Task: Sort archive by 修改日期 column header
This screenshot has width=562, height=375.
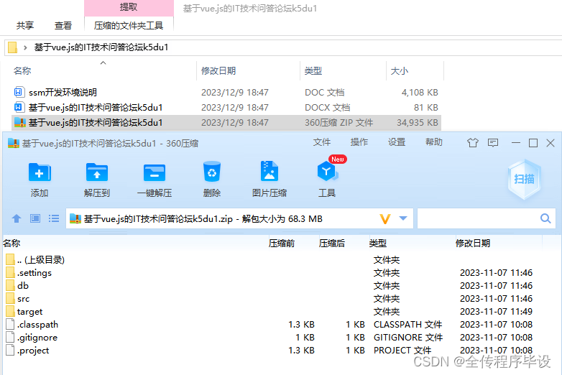Action: tap(473, 244)
